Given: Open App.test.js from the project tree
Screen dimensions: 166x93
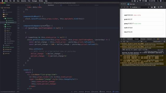Looking at the screenshot, I should 8,33.
